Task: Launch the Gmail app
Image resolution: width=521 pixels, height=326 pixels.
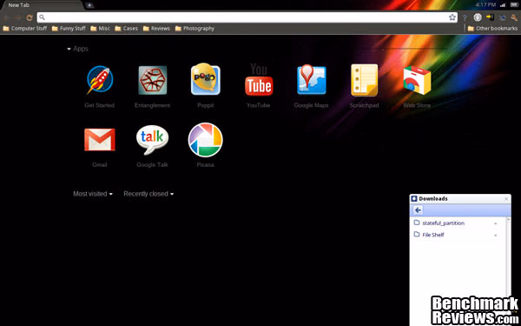Action: click(100, 140)
